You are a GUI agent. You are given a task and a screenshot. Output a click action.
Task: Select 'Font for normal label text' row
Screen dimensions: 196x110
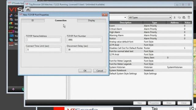click(x=150, y=51)
